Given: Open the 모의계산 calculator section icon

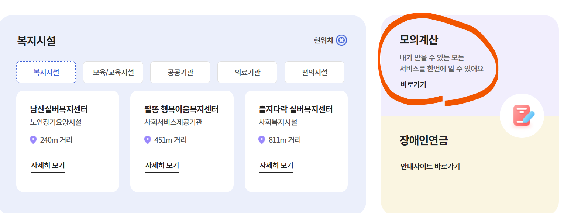Looking at the screenshot, I should (522, 115).
